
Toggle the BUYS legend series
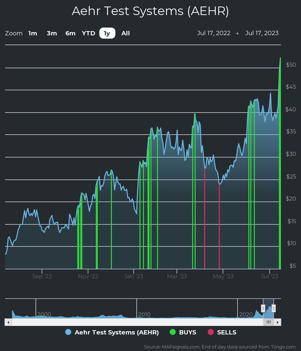(183, 332)
